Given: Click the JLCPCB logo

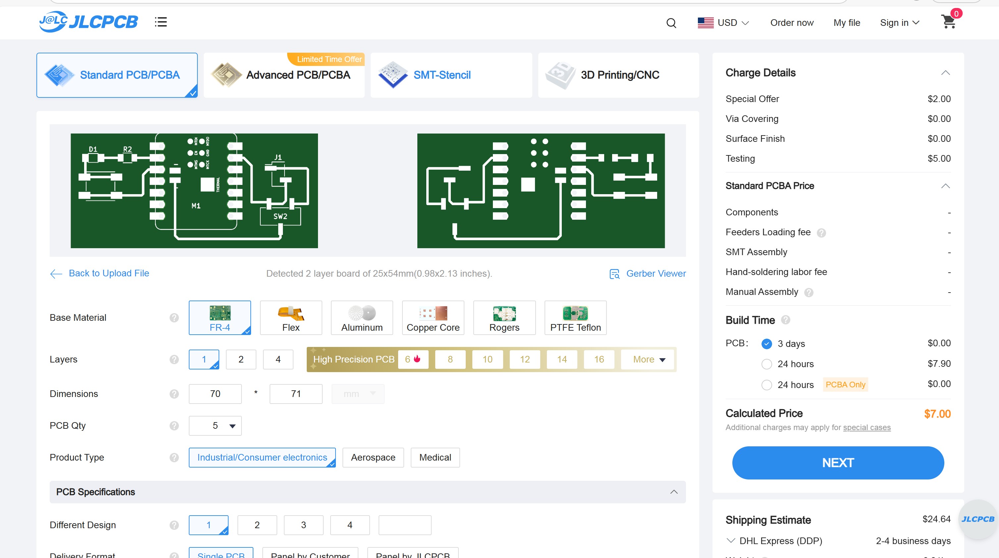Looking at the screenshot, I should click(x=88, y=22).
